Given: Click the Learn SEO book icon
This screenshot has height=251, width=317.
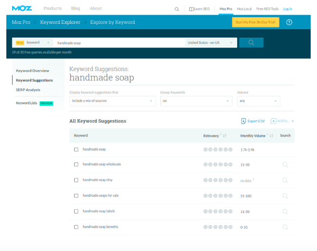Looking at the screenshot, I should (191, 9).
